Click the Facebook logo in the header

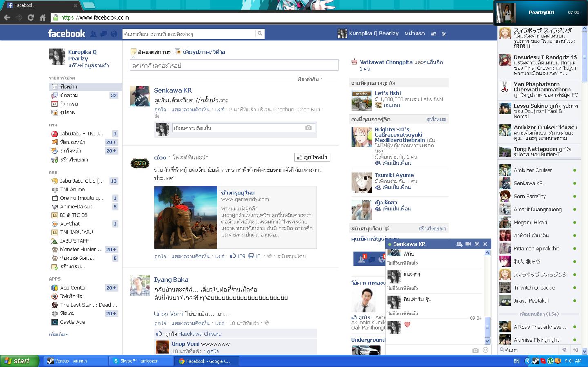click(x=67, y=33)
